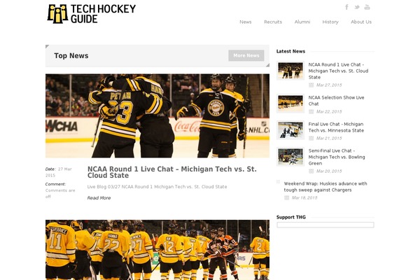Click the 'Mar 21, 2015' date text
The image size is (420, 280).
click(329, 139)
